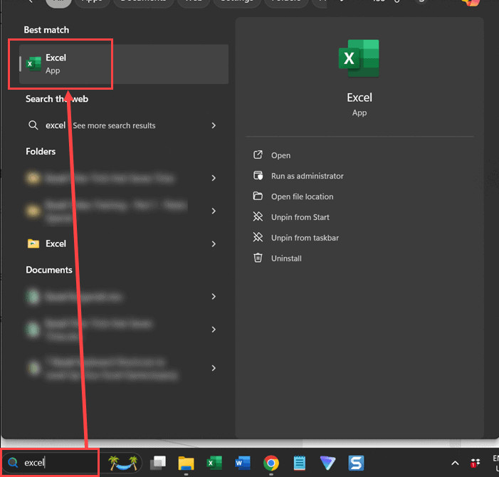The height and width of the screenshot is (477, 499).
Task: Click the Run as administrator shield icon
Action: [258, 176]
